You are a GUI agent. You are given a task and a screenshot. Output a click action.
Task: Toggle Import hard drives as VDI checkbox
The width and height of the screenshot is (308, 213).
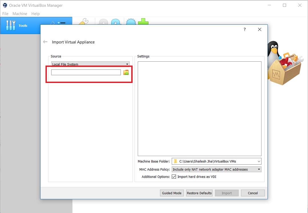[174, 177]
